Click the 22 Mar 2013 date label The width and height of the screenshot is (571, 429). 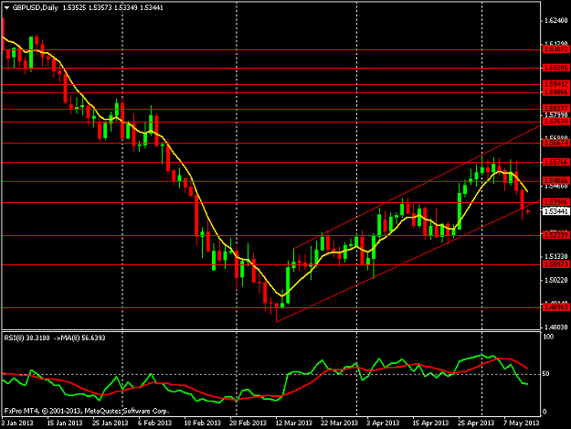coord(339,423)
